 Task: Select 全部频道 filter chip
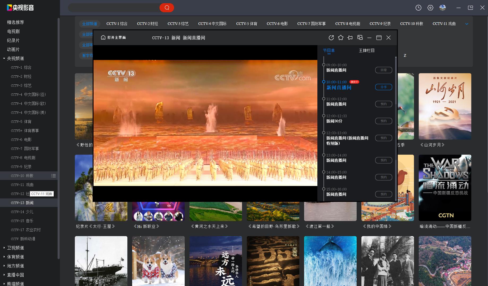[89, 24]
